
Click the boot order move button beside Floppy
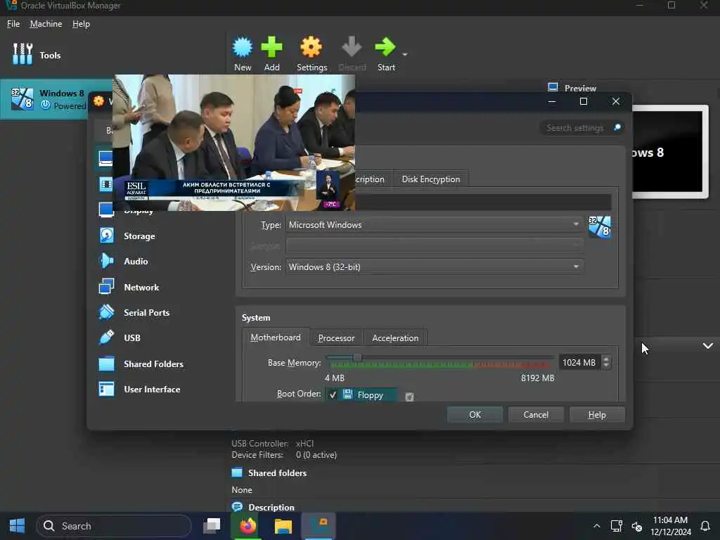point(409,397)
